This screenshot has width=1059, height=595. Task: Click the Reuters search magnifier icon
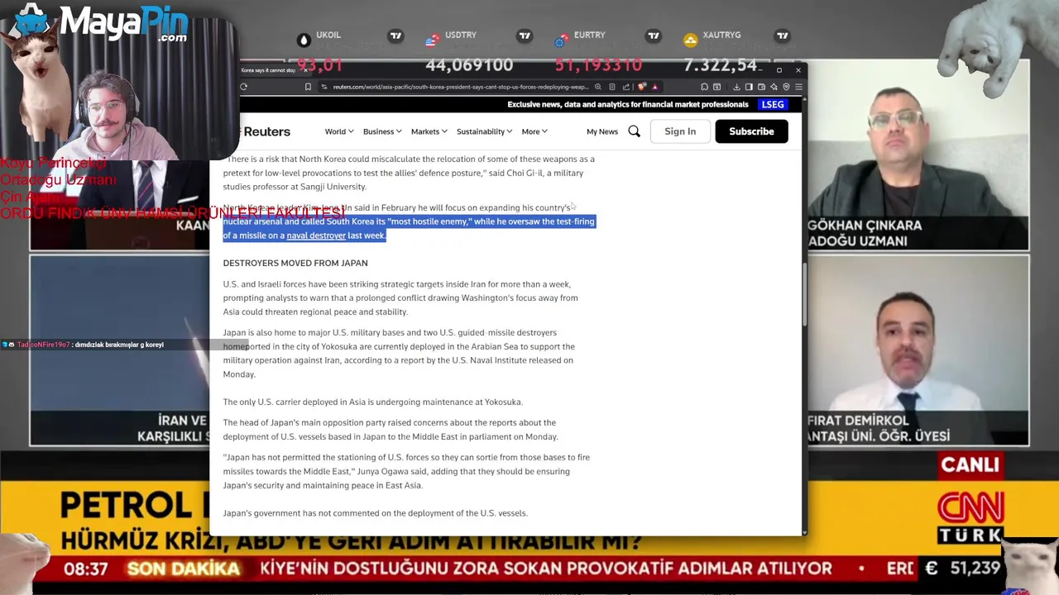point(634,131)
